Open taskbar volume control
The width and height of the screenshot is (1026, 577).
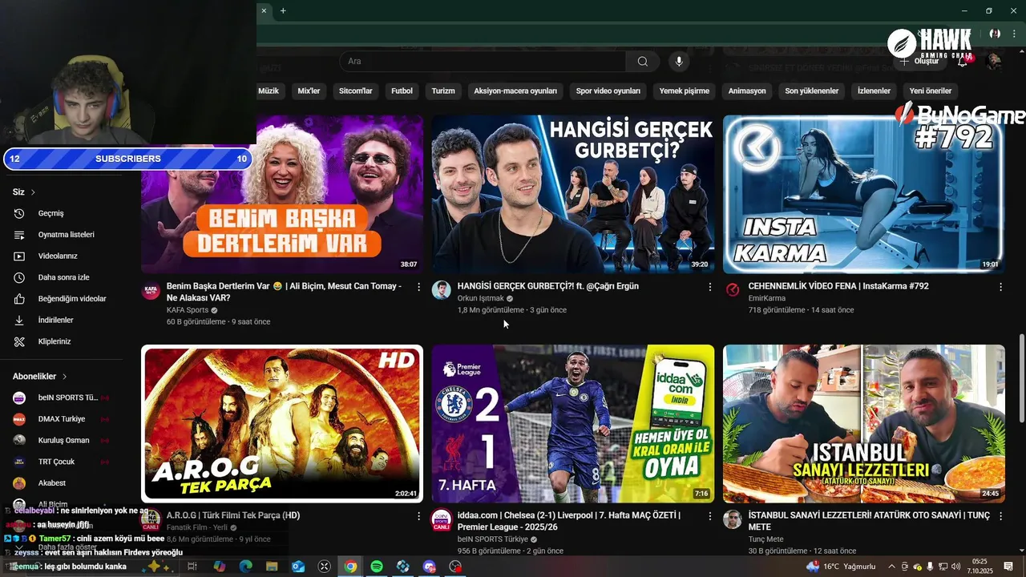[x=955, y=567]
